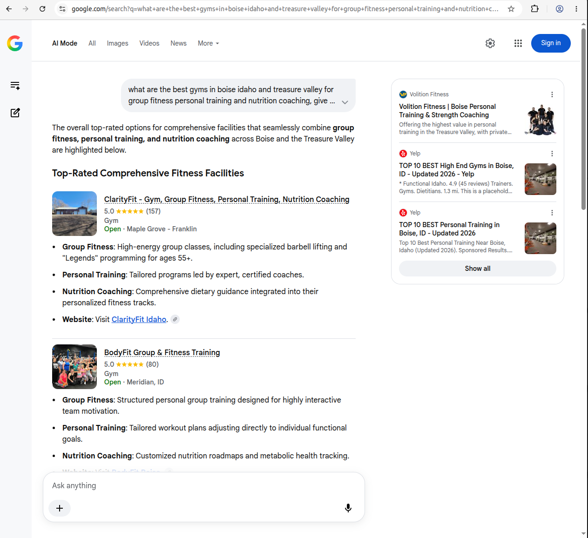Screen dimensions: 588x538
Task: Open the Chrome three-dot menu
Action: click(576, 9)
